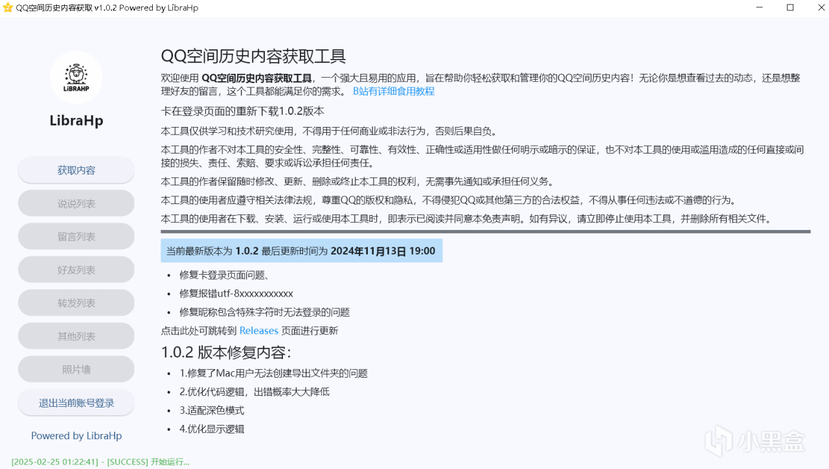Click the disclaimer line about 仅供学习和技术研究使用

tap(331, 131)
